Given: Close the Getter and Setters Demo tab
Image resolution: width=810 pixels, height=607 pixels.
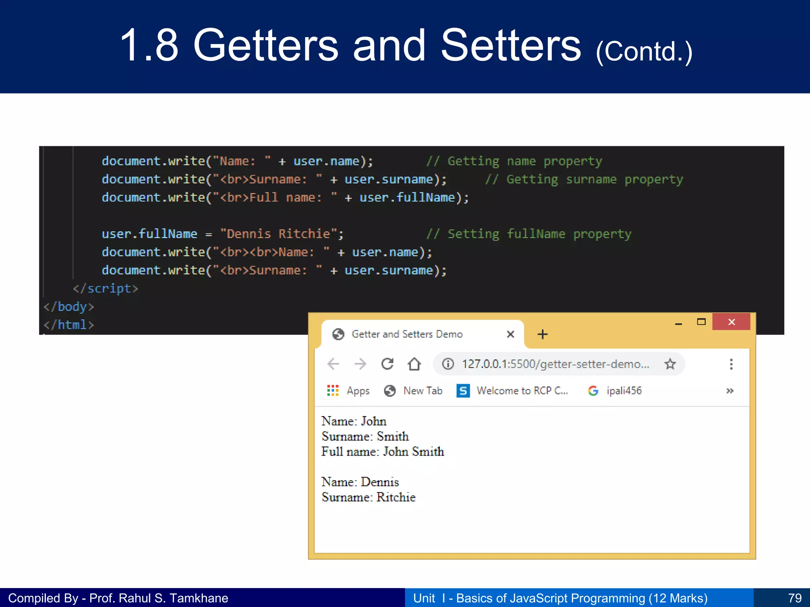Looking at the screenshot, I should click(x=511, y=334).
